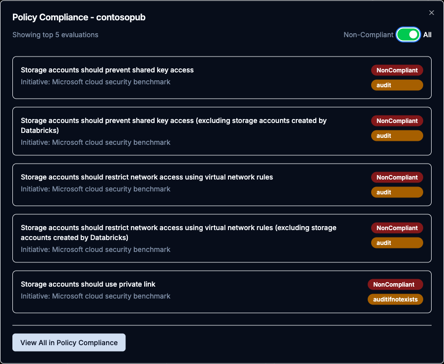Click audit badge on virtual network rules policy
Image resolution: width=444 pixels, height=364 pixels.
point(397,192)
